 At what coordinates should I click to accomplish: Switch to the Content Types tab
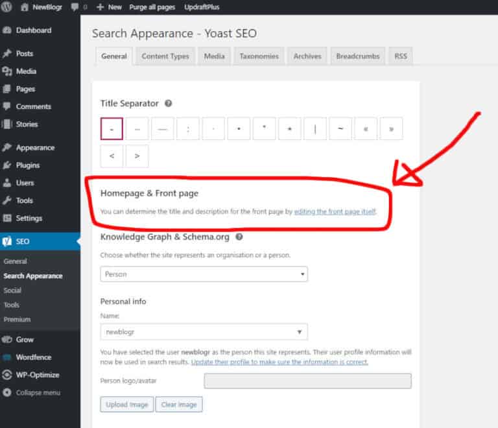[x=165, y=56]
